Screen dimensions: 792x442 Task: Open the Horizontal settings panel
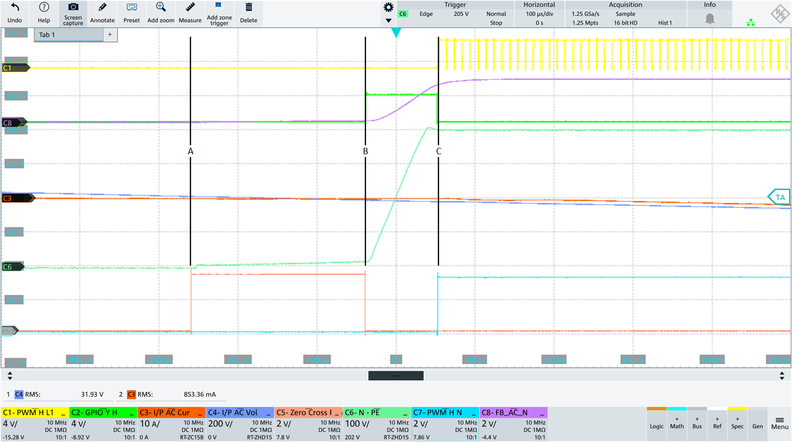click(x=539, y=14)
